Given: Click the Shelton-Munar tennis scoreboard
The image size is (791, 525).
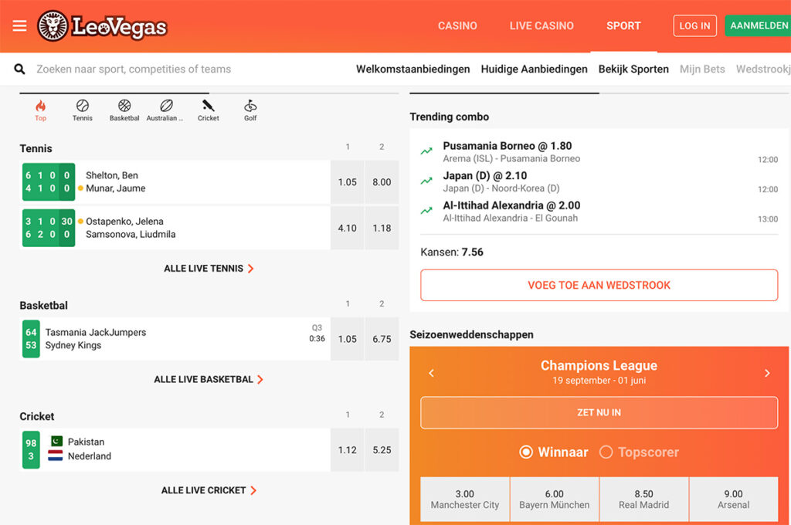Looking at the screenshot, I should (x=49, y=182).
